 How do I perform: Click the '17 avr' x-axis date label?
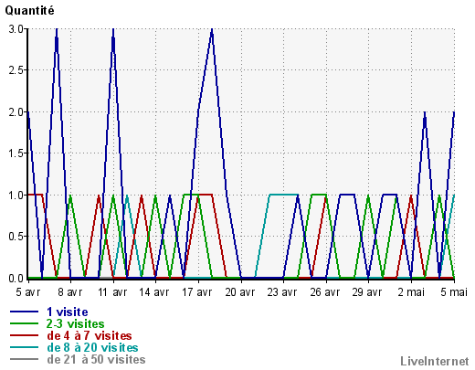click(197, 292)
